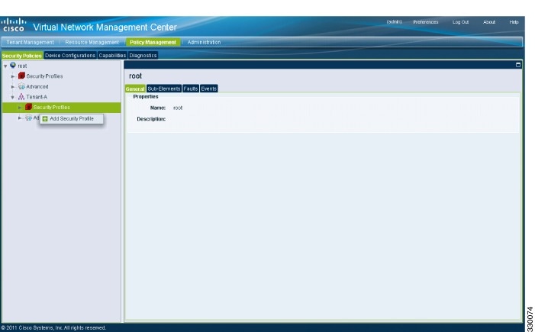The image size is (535, 332).
Task: Click the green plus icon in context menu
Action: [x=45, y=119]
